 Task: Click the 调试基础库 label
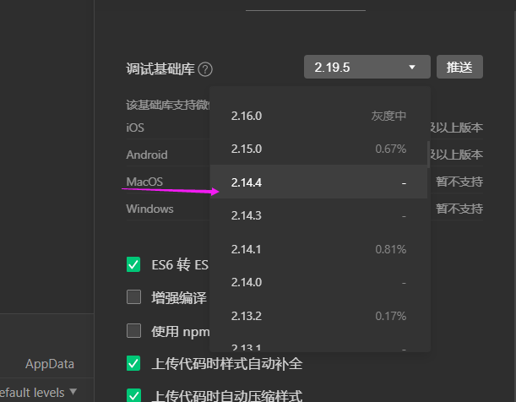tap(160, 69)
